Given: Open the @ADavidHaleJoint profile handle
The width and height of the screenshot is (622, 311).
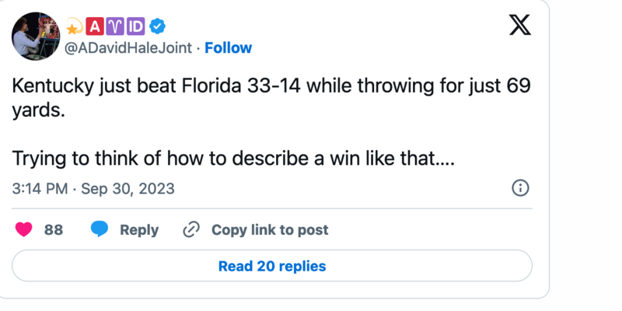Looking at the screenshot, I should coord(127,47).
